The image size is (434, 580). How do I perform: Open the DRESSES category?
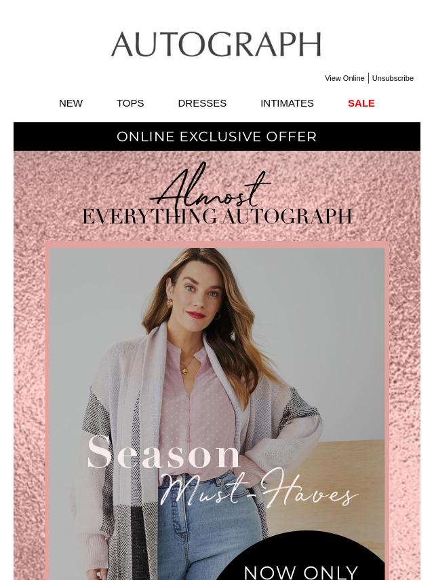point(202,103)
